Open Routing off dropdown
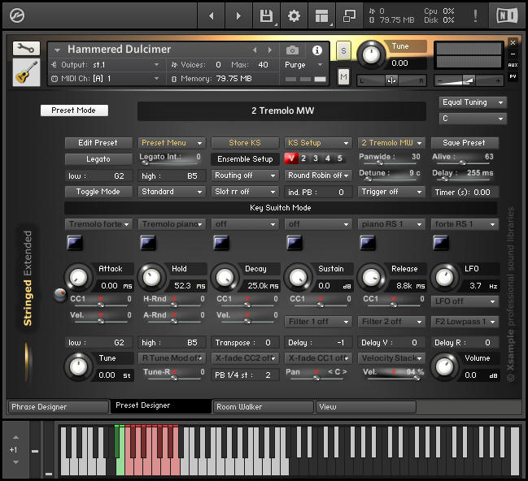This screenshot has width=528, height=481. 245,175
